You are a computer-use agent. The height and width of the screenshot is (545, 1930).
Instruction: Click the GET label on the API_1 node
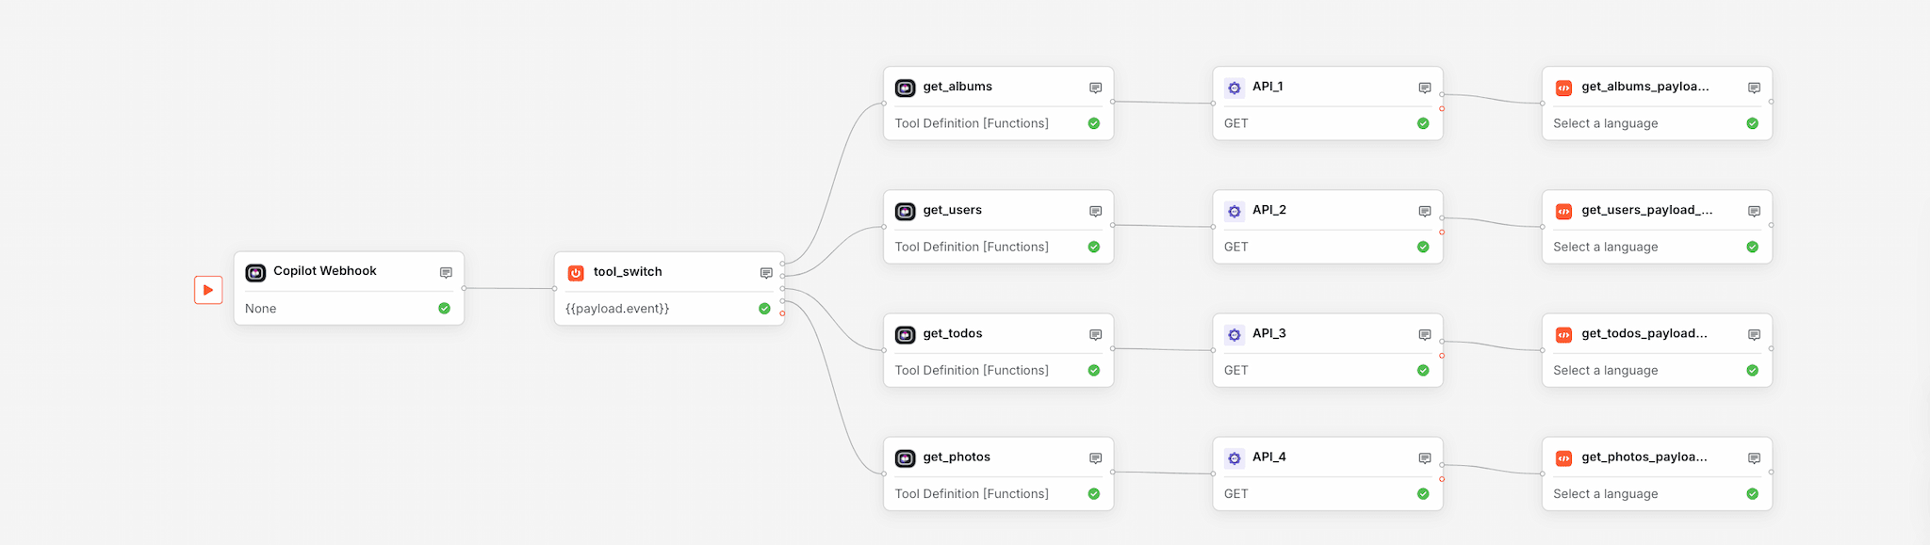click(1235, 123)
